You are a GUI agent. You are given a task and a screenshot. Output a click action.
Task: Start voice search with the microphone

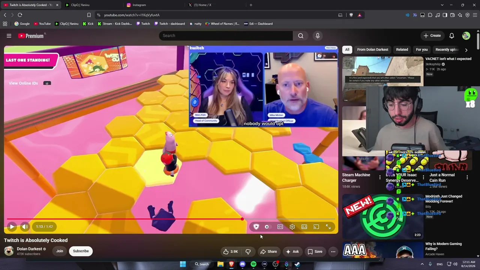tap(318, 36)
